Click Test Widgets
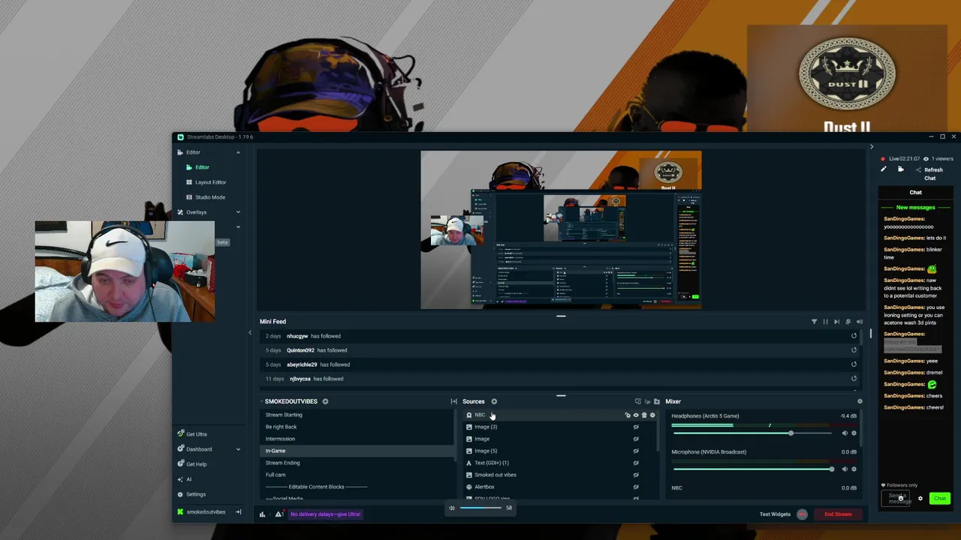 pos(775,514)
